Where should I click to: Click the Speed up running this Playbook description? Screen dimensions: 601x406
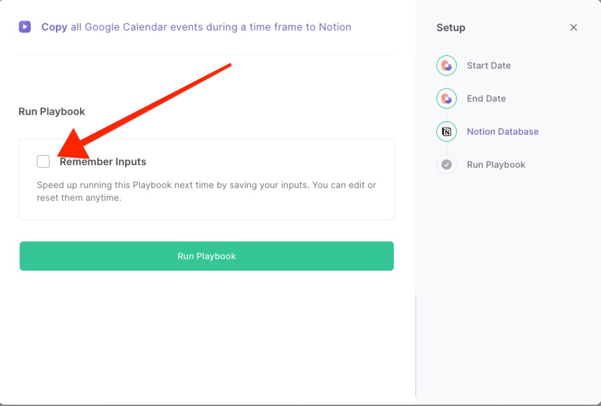[206, 191]
